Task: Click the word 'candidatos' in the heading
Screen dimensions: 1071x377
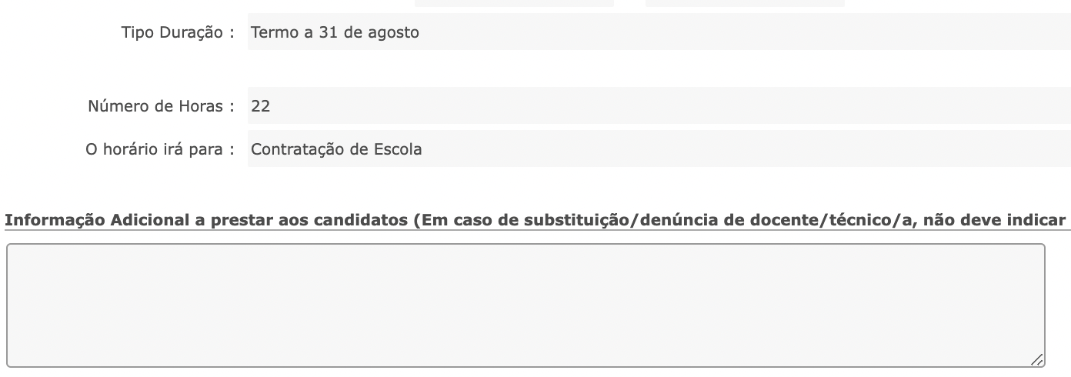Action: (365, 220)
